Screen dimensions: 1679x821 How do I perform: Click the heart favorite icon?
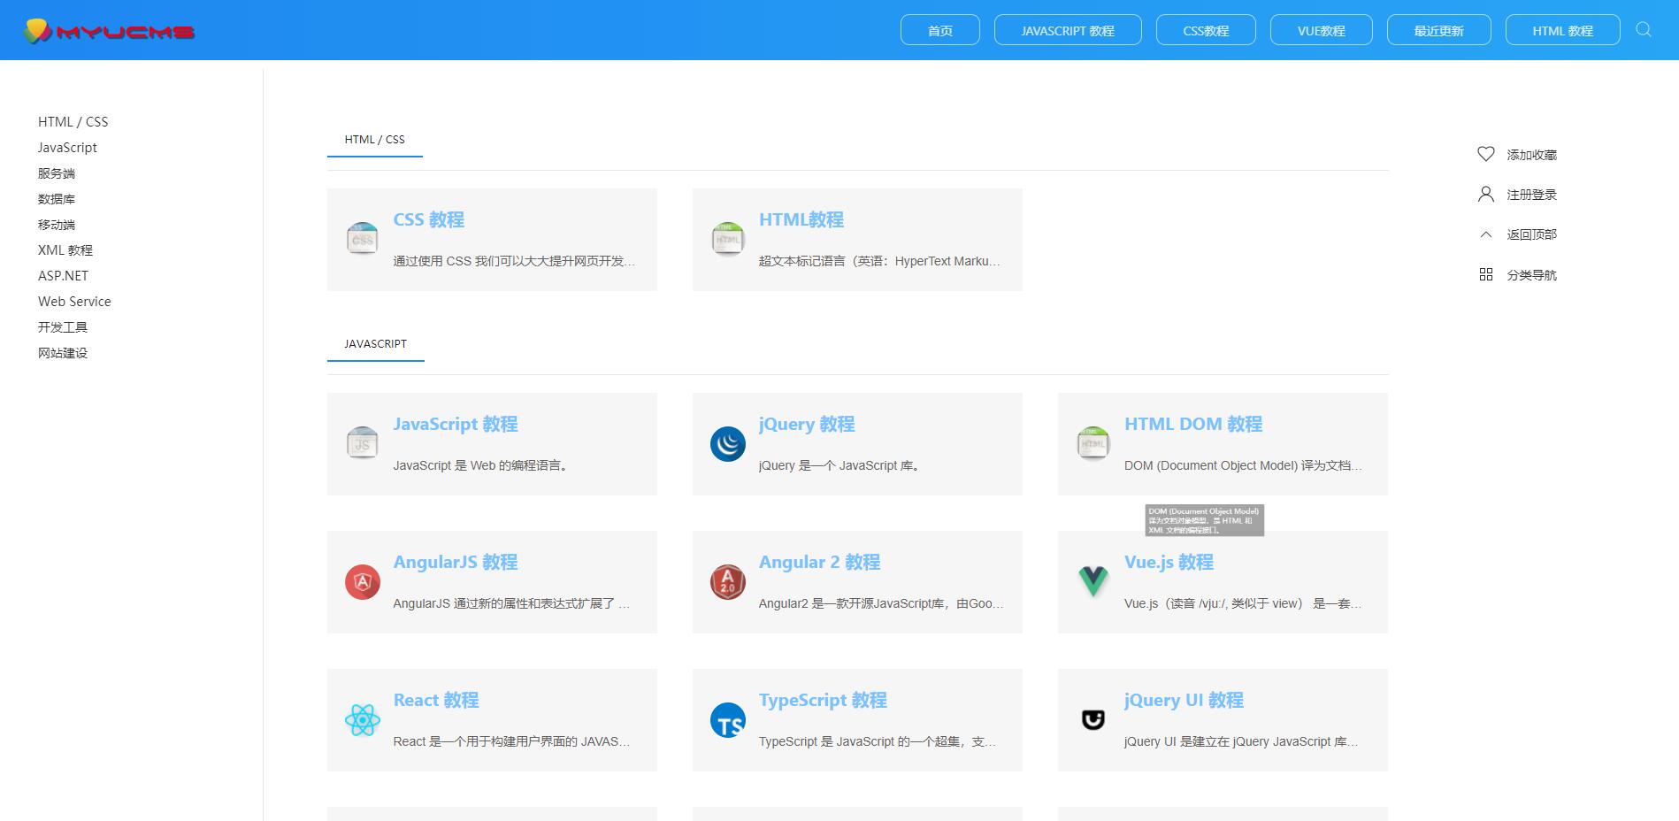tap(1486, 154)
